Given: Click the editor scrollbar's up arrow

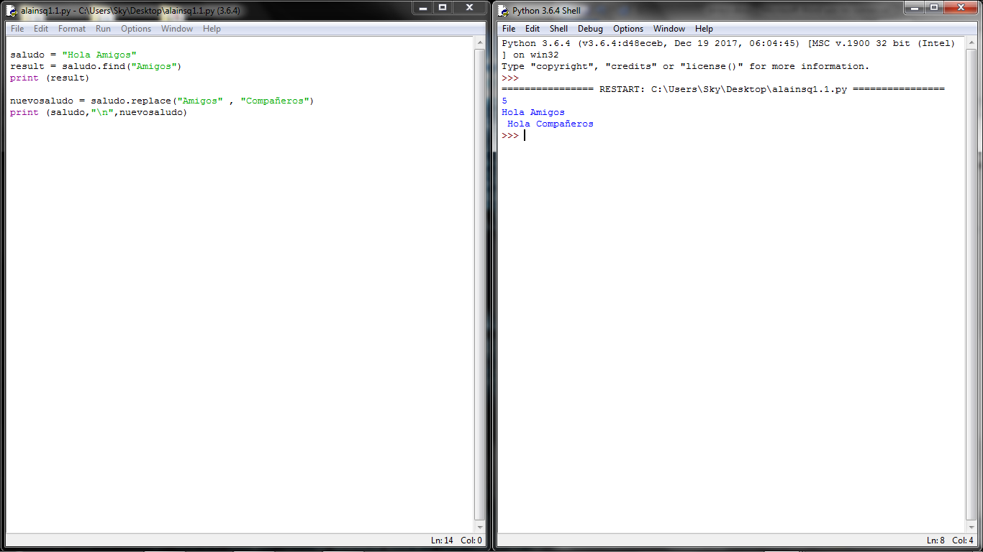Looking at the screenshot, I should (480, 42).
